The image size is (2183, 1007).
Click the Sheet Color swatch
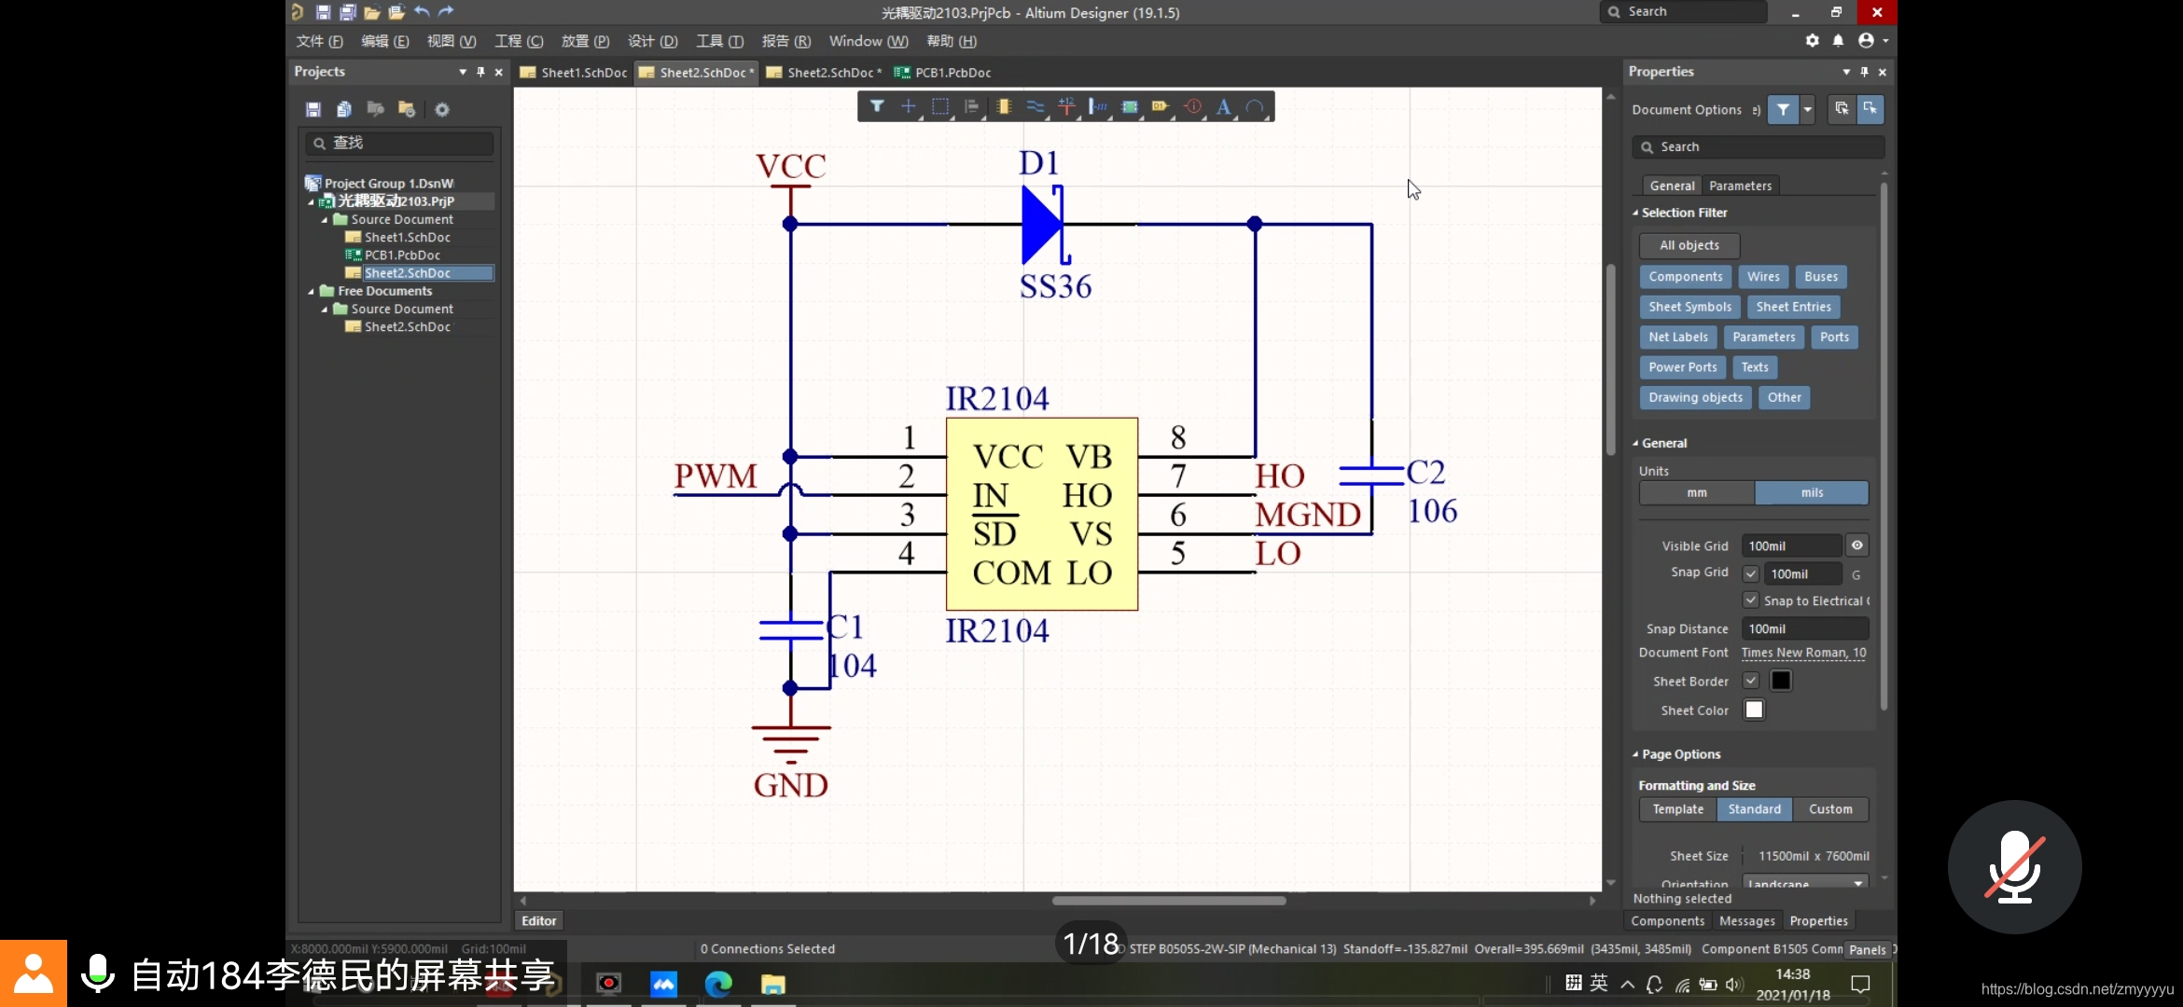1756,710
